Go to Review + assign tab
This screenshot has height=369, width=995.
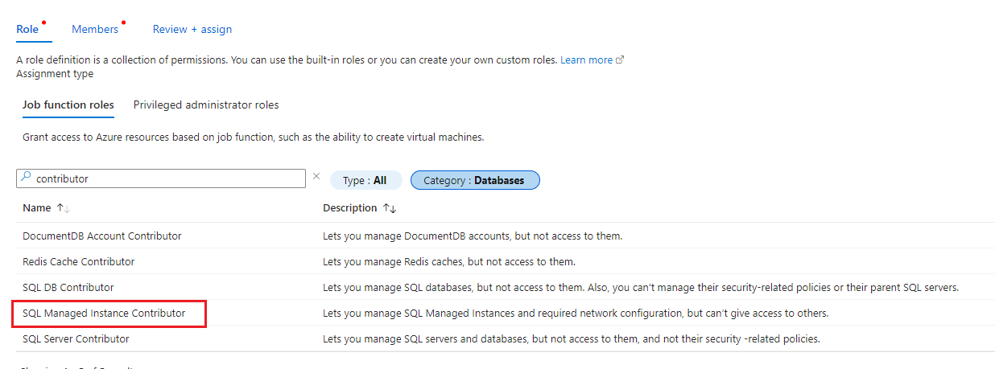192,29
